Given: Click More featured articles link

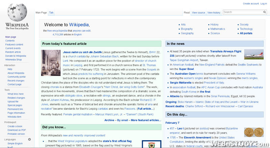Looking at the screenshot, I should pos(146,120).
